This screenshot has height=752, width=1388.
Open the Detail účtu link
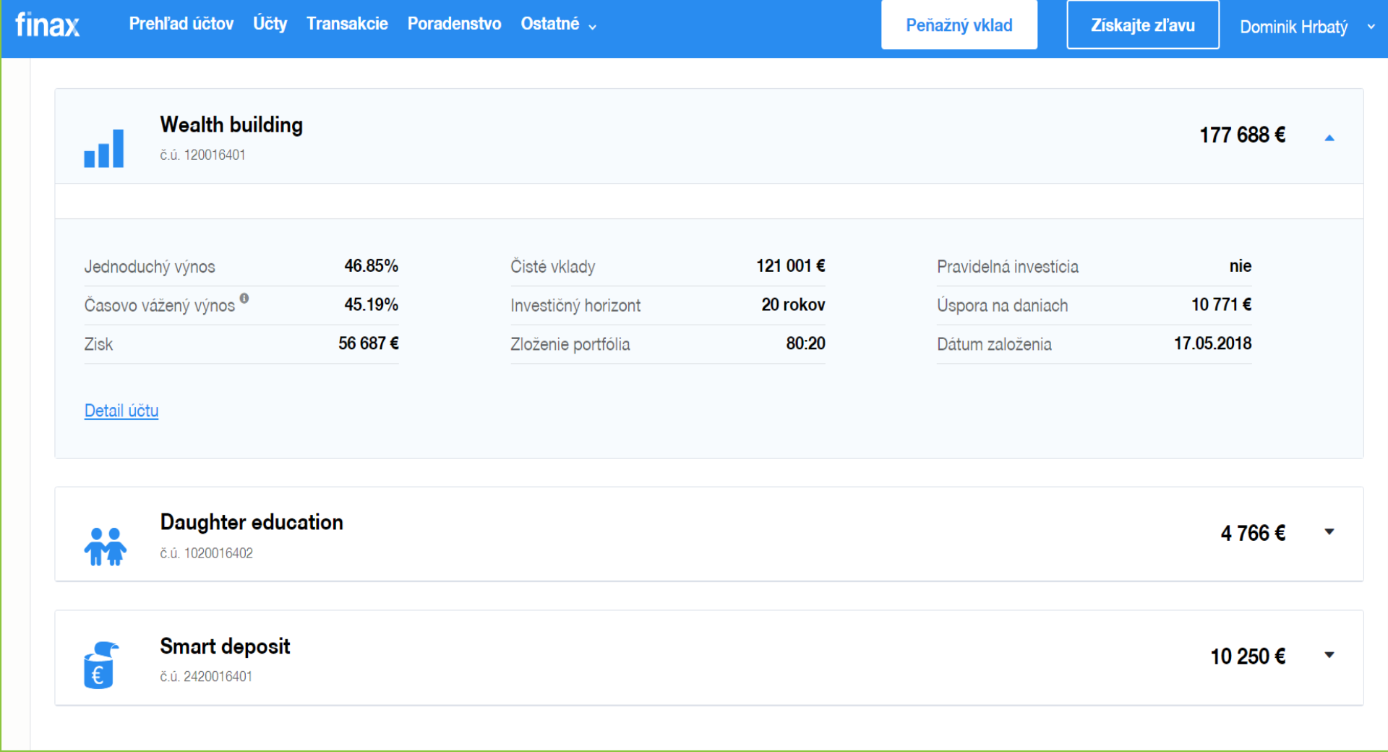[121, 411]
